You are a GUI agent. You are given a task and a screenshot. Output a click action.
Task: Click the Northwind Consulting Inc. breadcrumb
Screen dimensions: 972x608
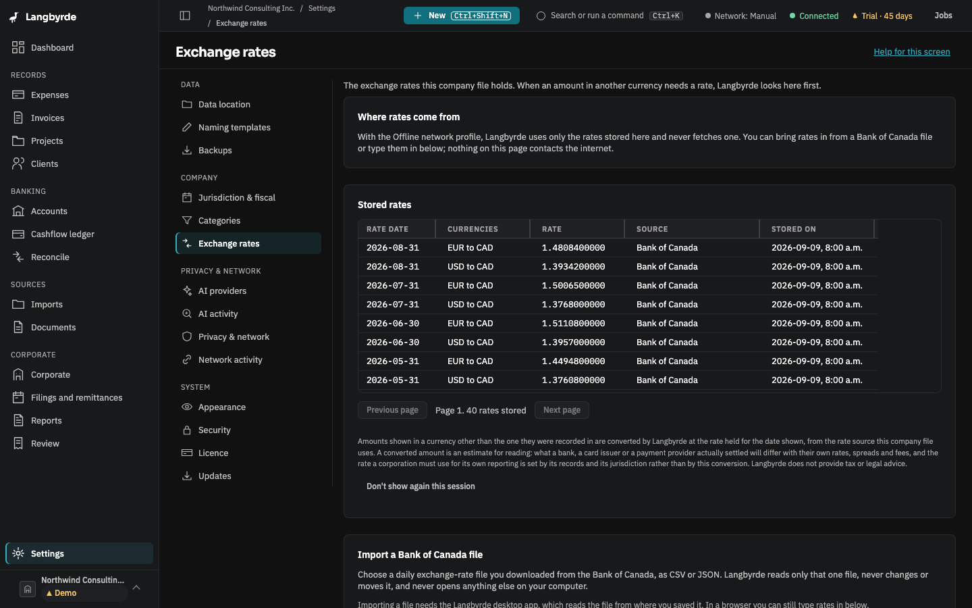coord(251,8)
